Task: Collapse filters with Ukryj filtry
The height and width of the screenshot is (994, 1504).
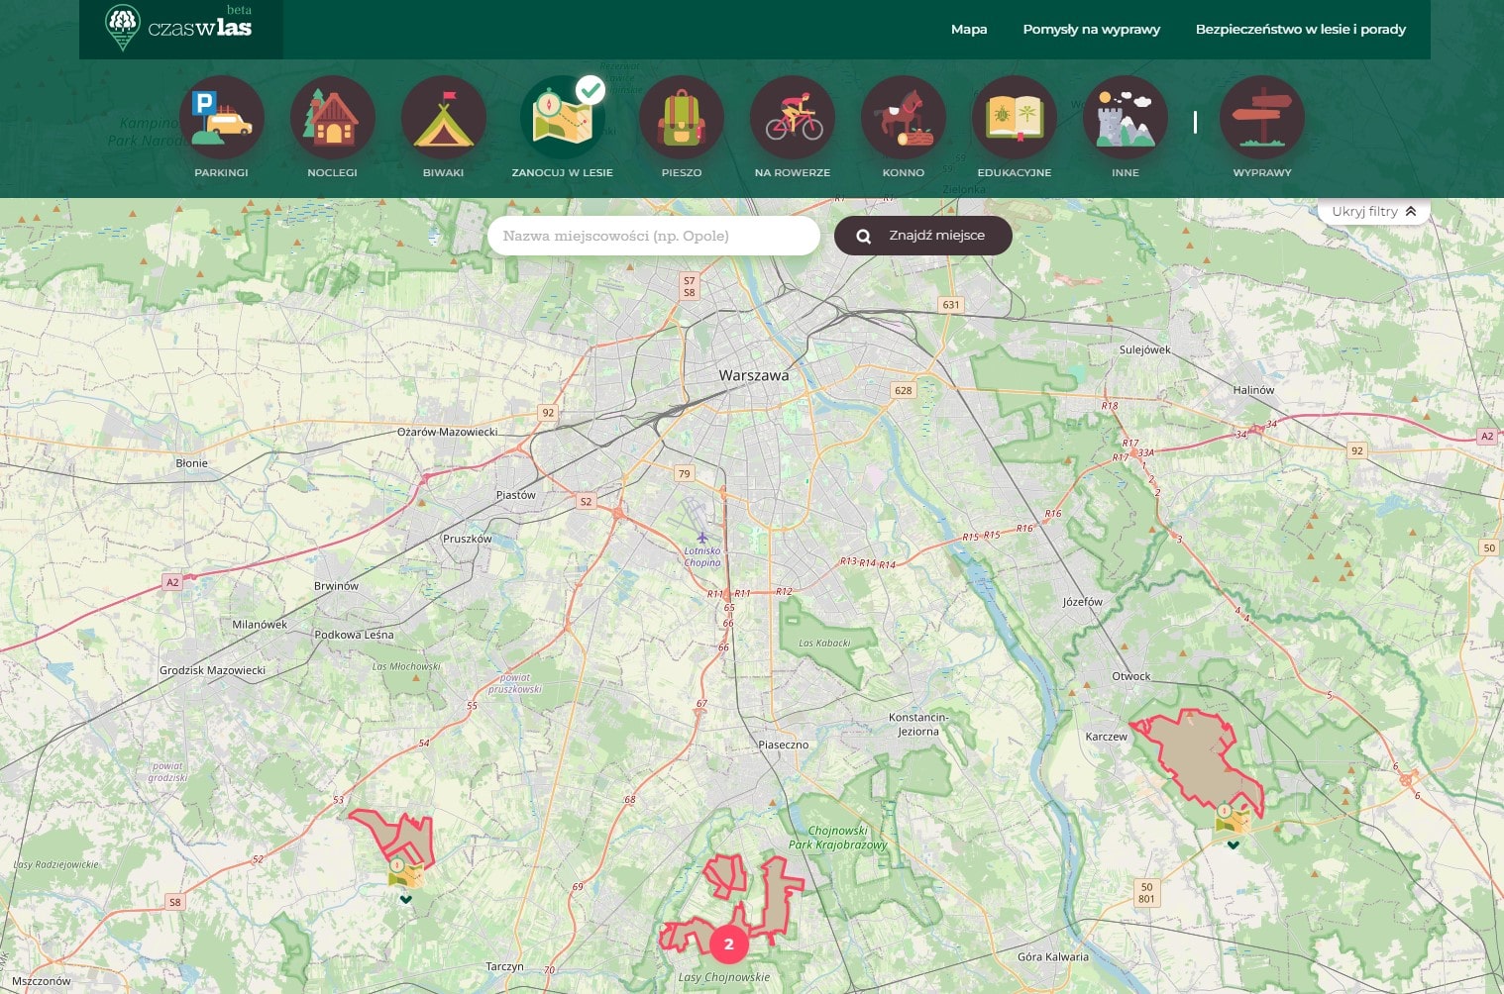Action: pyautogui.click(x=1374, y=211)
